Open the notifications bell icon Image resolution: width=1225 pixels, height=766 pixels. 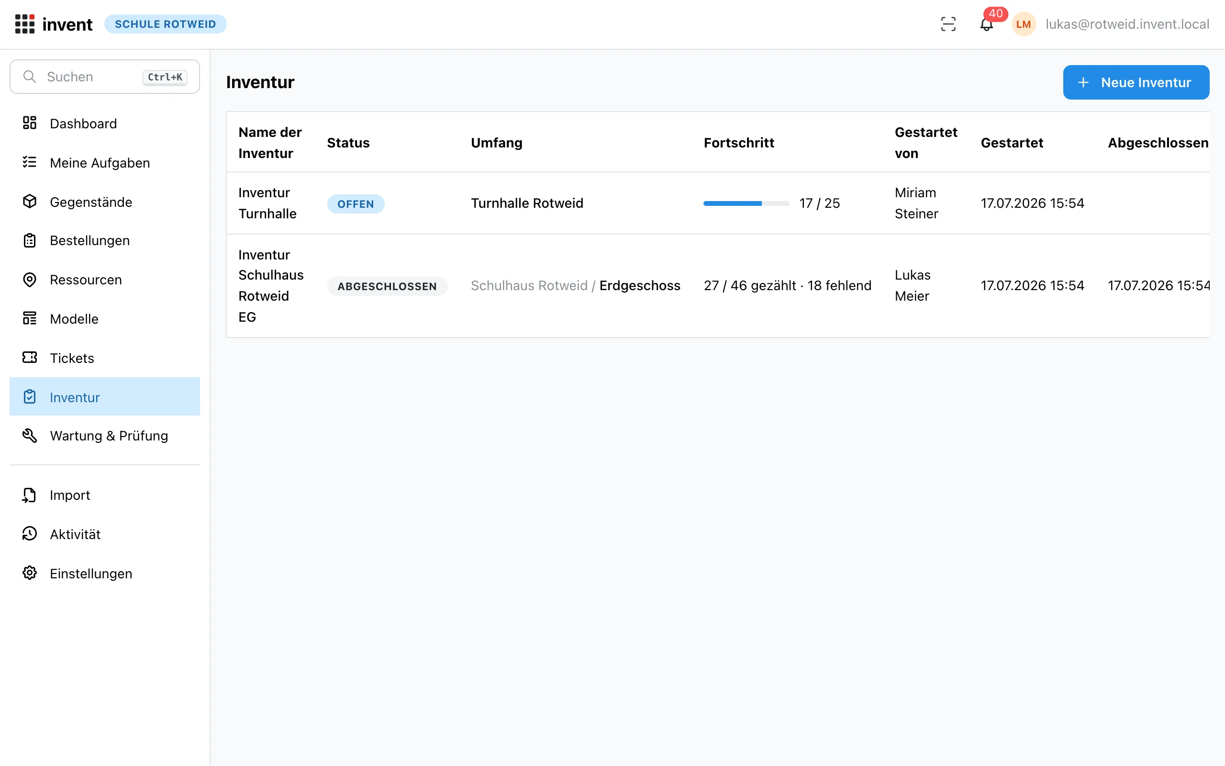pyautogui.click(x=986, y=24)
